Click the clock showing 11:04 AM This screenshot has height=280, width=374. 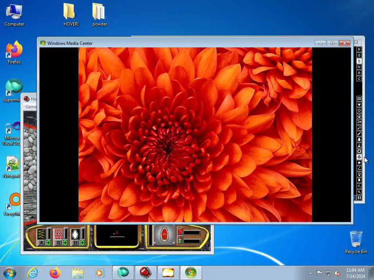coord(355,273)
